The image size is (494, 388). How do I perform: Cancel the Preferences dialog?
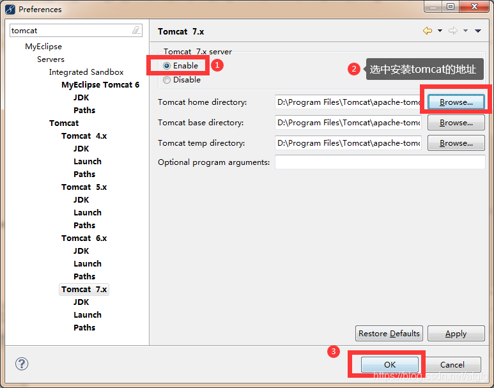452,365
